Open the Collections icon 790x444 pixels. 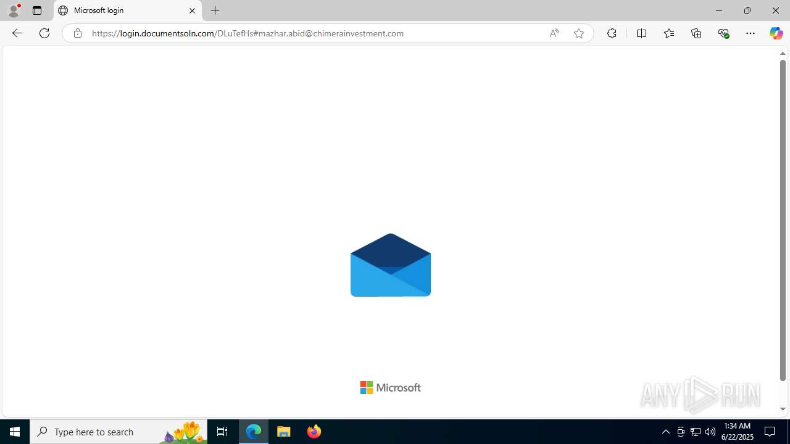click(696, 33)
